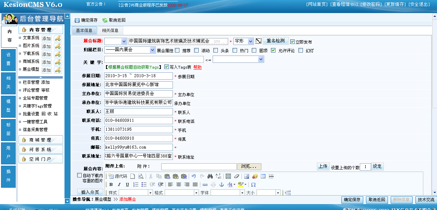The height and width of the screenshot is (210, 437).
Task: Switch to the 相关信息 tab
Action: pos(110,31)
